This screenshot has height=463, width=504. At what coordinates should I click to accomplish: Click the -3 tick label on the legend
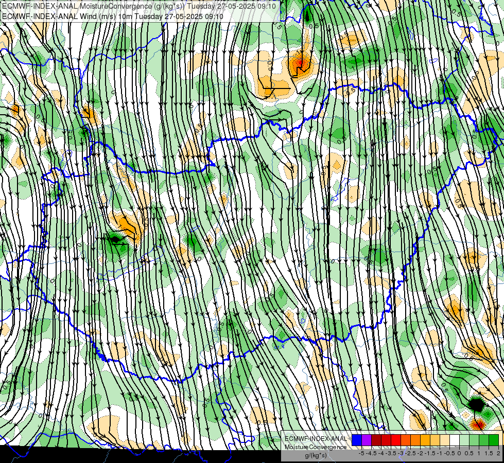[x=401, y=453]
